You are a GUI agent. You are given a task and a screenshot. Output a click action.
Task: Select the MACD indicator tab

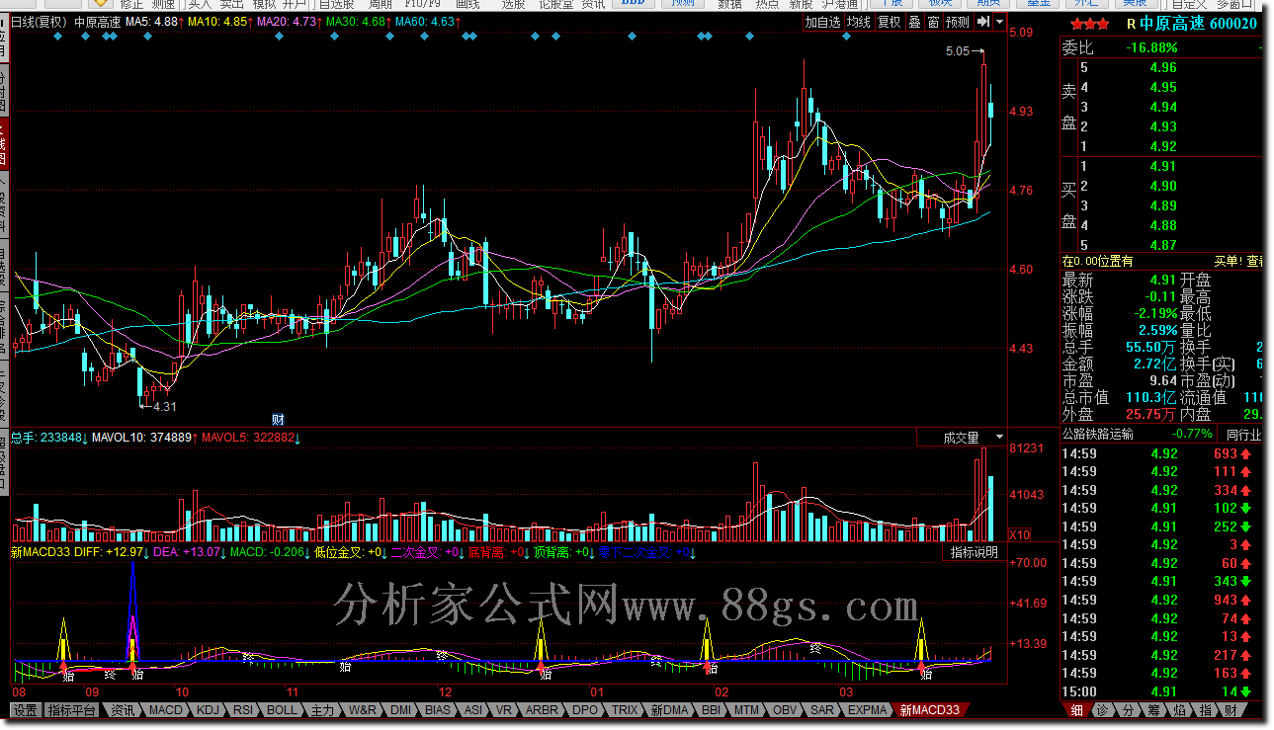(165, 710)
